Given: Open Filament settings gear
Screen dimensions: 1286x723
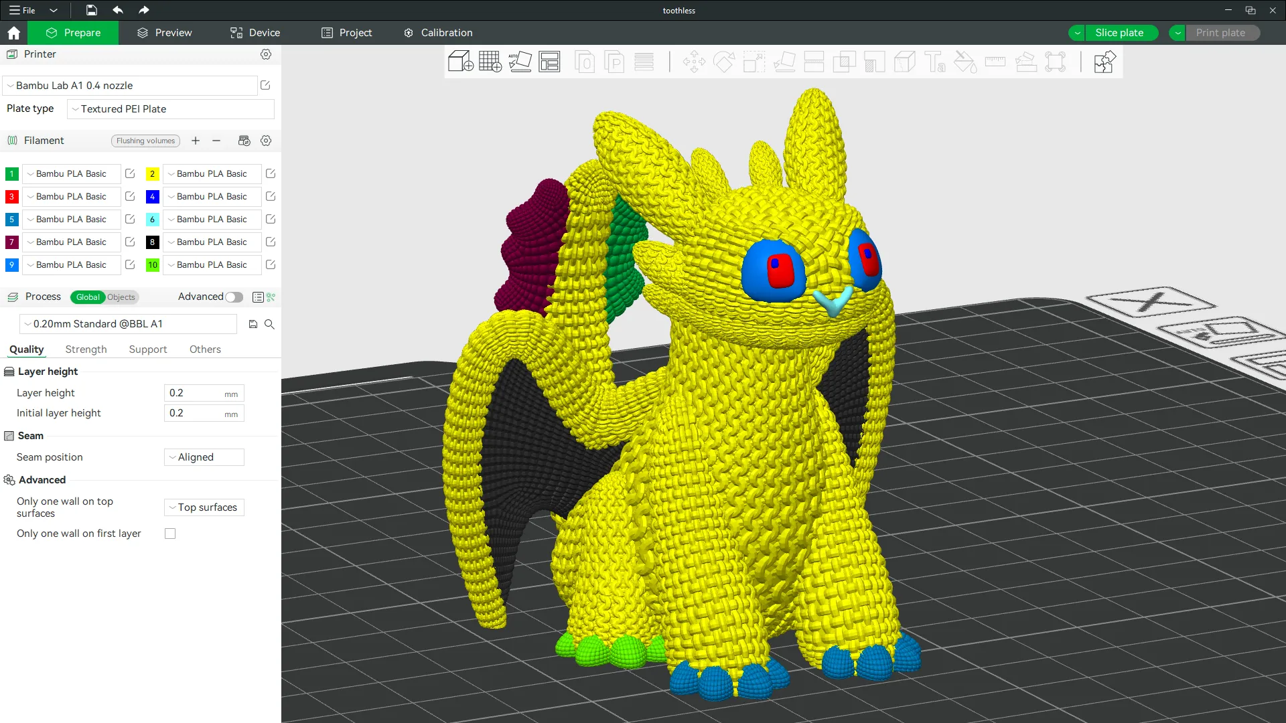Looking at the screenshot, I should pyautogui.click(x=266, y=141).
